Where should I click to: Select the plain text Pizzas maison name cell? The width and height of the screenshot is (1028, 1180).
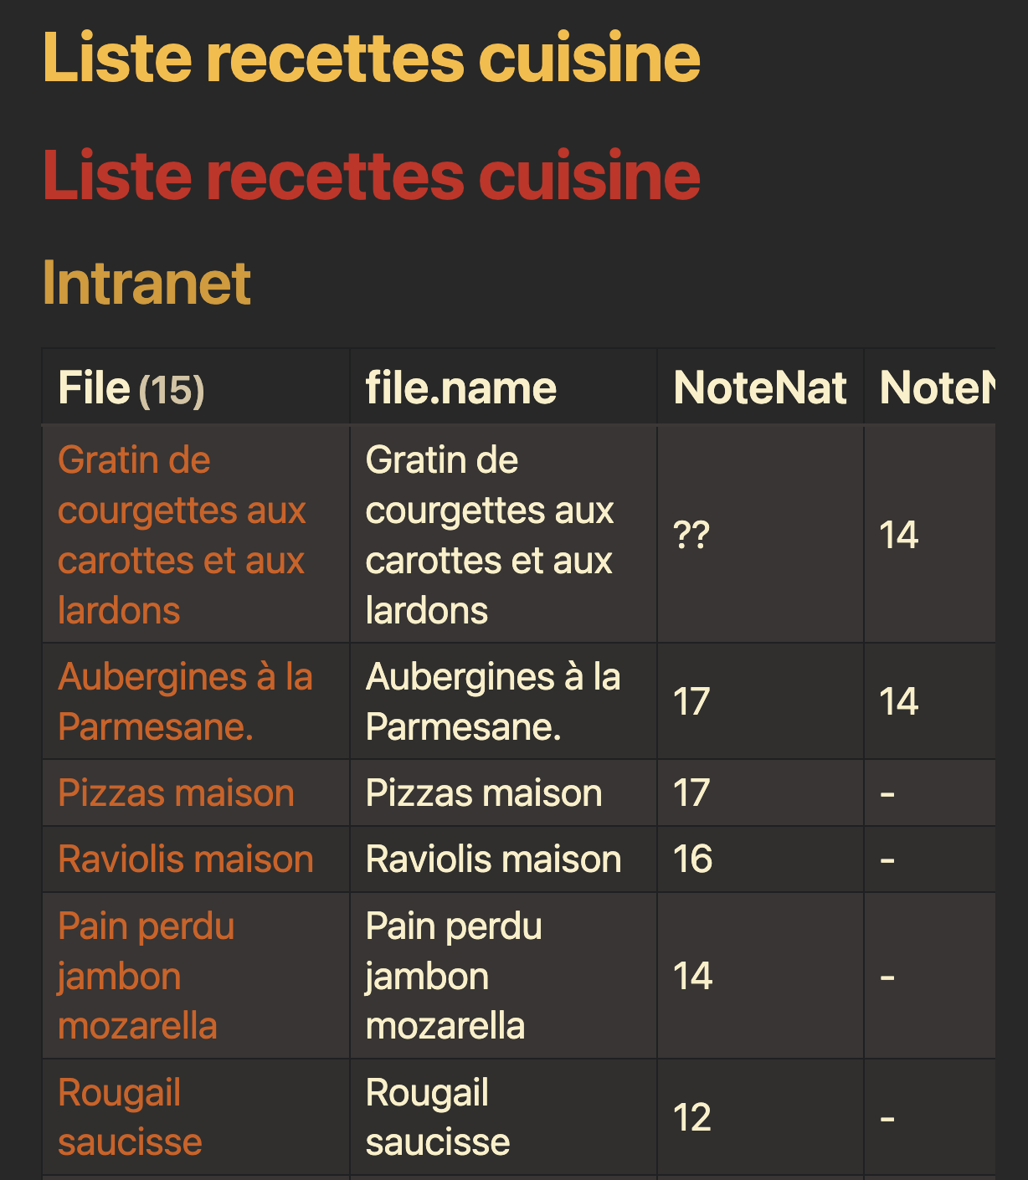[484, 793]
